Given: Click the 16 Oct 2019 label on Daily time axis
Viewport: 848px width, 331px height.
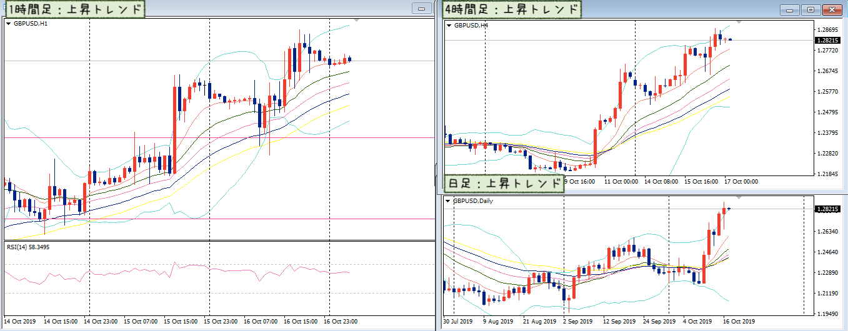Looking at the screenshot, I should click(739, 322).
